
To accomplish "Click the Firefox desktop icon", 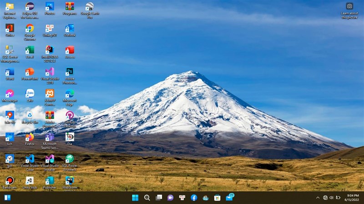I will point(30,139).
